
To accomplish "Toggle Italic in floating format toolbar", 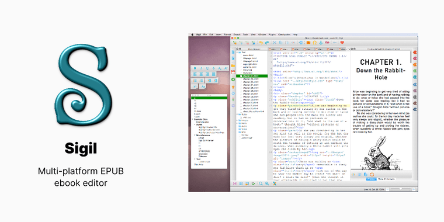I will (x=202, y=68).
